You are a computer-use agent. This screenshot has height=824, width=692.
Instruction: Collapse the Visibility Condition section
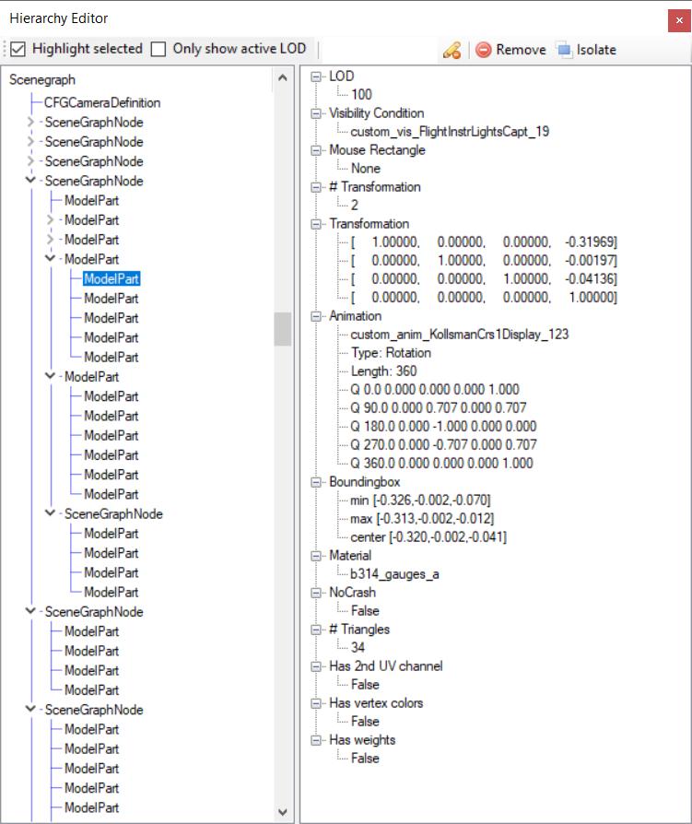(316, 113)
